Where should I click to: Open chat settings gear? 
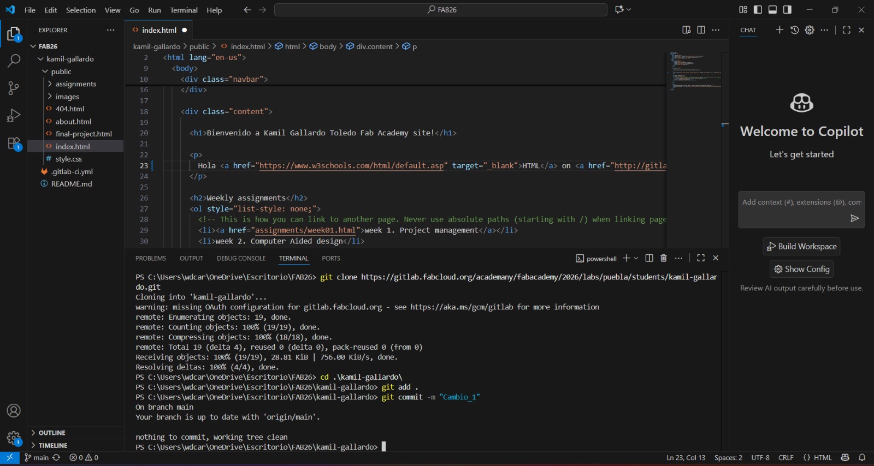tap(810, 30)
